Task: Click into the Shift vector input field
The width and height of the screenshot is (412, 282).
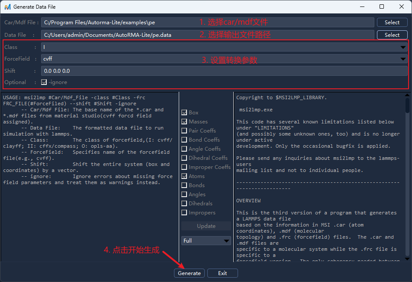Action: (224, 71)
